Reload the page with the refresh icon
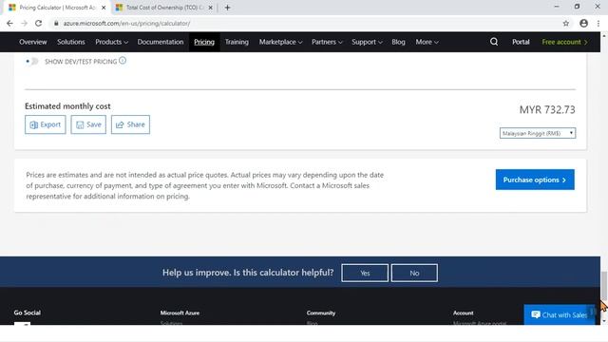The image size is (608, 342). (38, 23)
